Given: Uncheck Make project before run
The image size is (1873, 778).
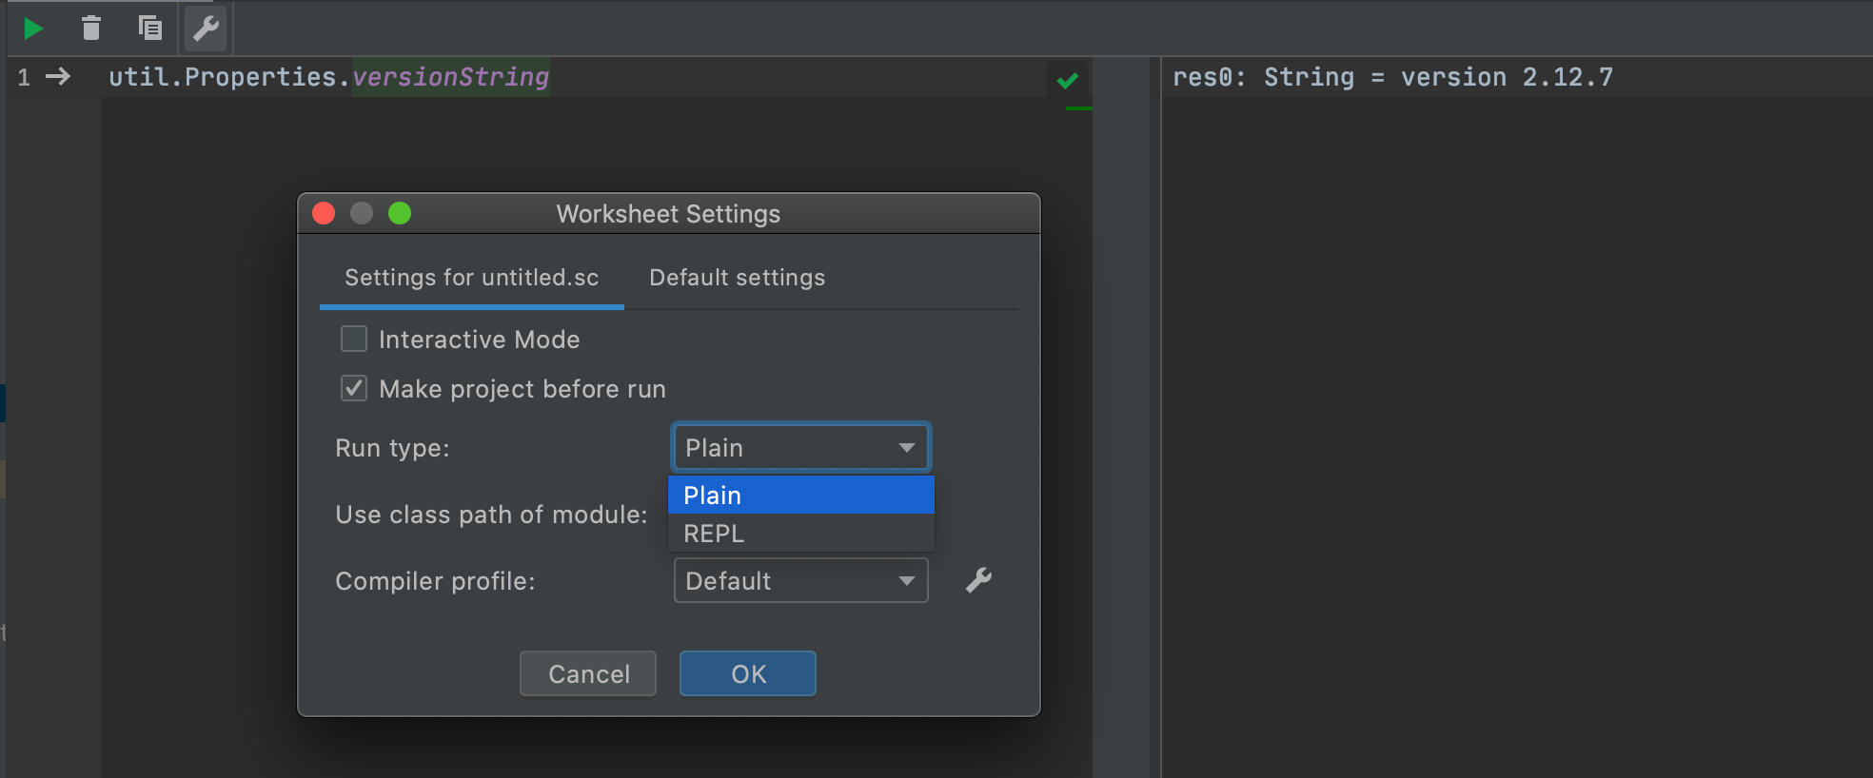Looking at the screenshot, I should pos(354,388).
